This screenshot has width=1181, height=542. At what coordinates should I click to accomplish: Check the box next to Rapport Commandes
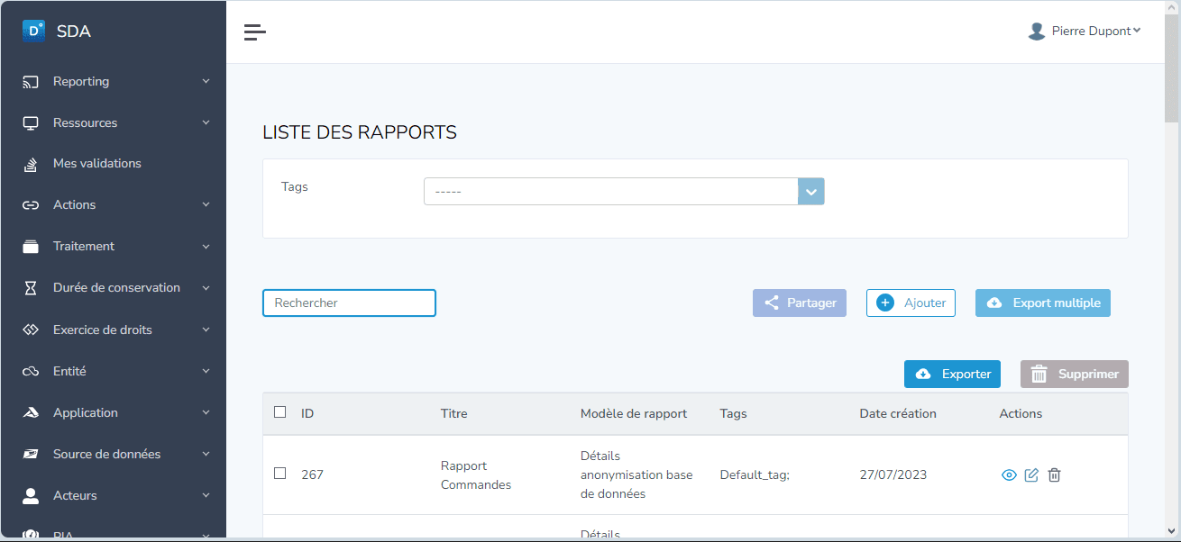coord(279,473)
